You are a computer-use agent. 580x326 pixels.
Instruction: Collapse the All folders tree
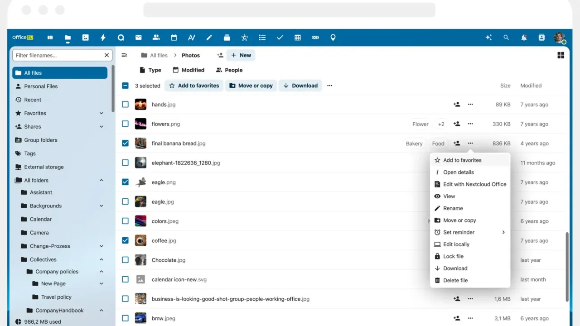tap(101, 180)
